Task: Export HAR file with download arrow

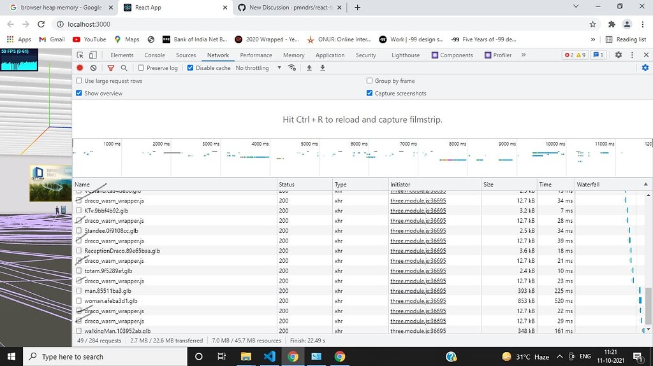Action: pyautogui.click(x=322, y=68)
